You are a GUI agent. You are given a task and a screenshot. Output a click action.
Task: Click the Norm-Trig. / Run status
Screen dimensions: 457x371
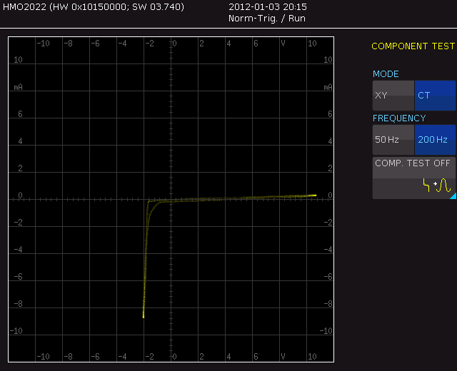point(266,19)
